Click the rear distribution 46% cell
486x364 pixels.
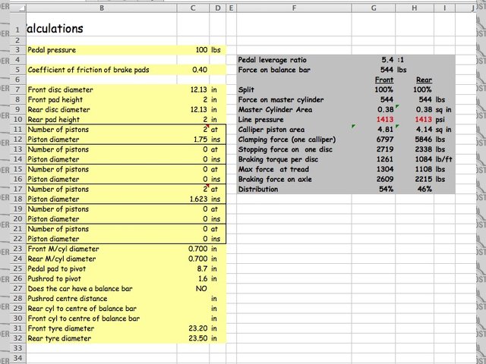tap(421, 189)
